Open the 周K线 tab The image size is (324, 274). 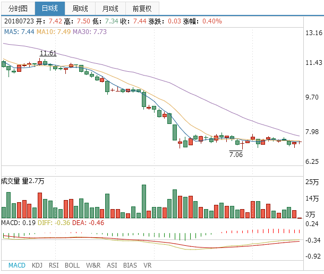80,9
